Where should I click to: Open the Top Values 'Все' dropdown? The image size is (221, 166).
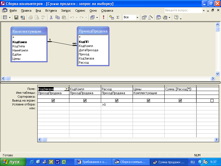[x=137, y=17]
